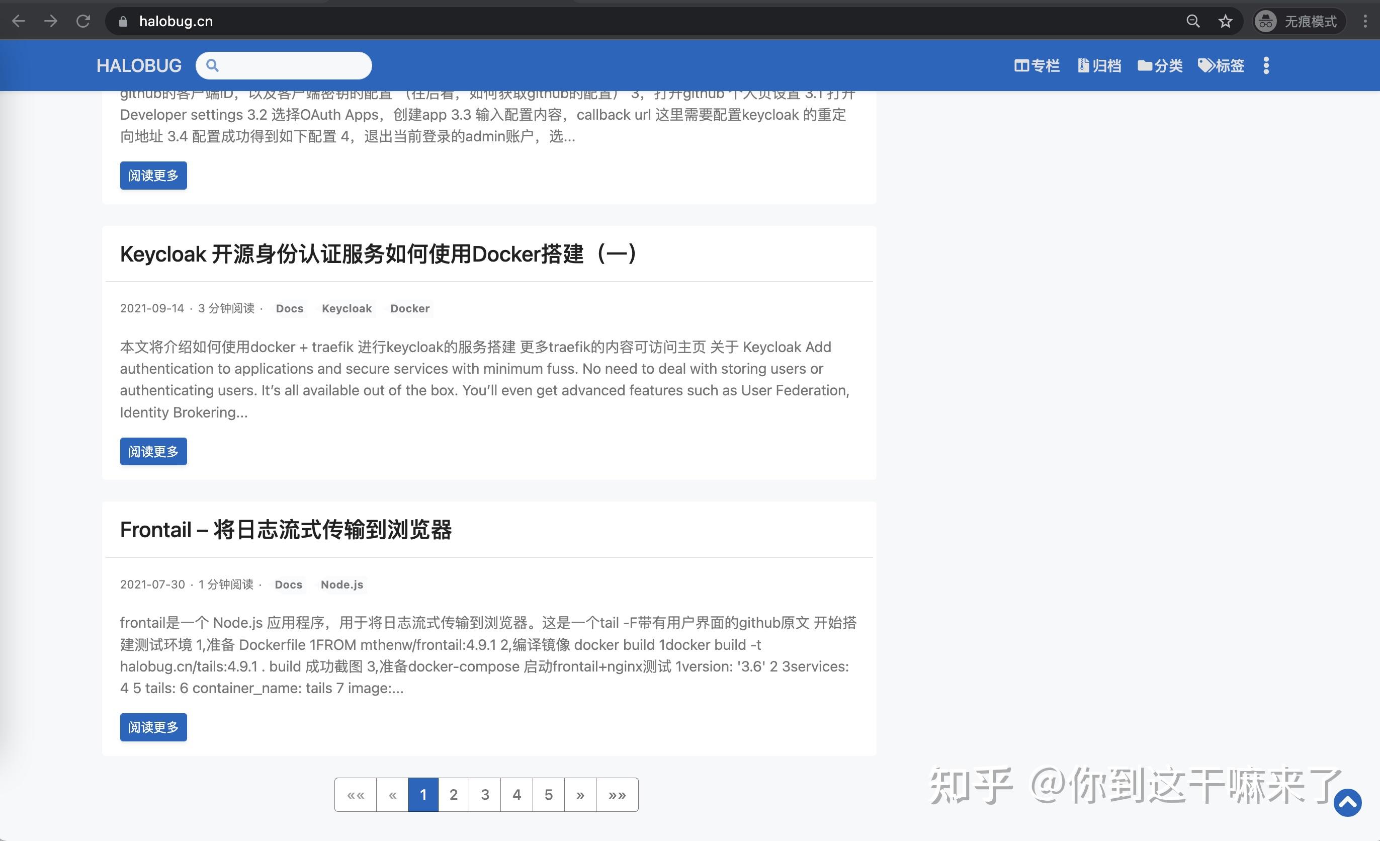Click 阅读更多 under the Keycloak article
The width and height of the screenshot is (1380, 841).
click(x=153, y=451)
